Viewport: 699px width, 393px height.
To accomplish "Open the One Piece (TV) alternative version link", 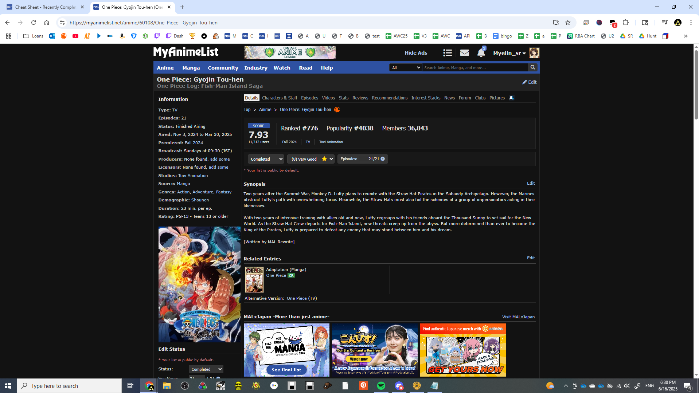I will 297,298.
